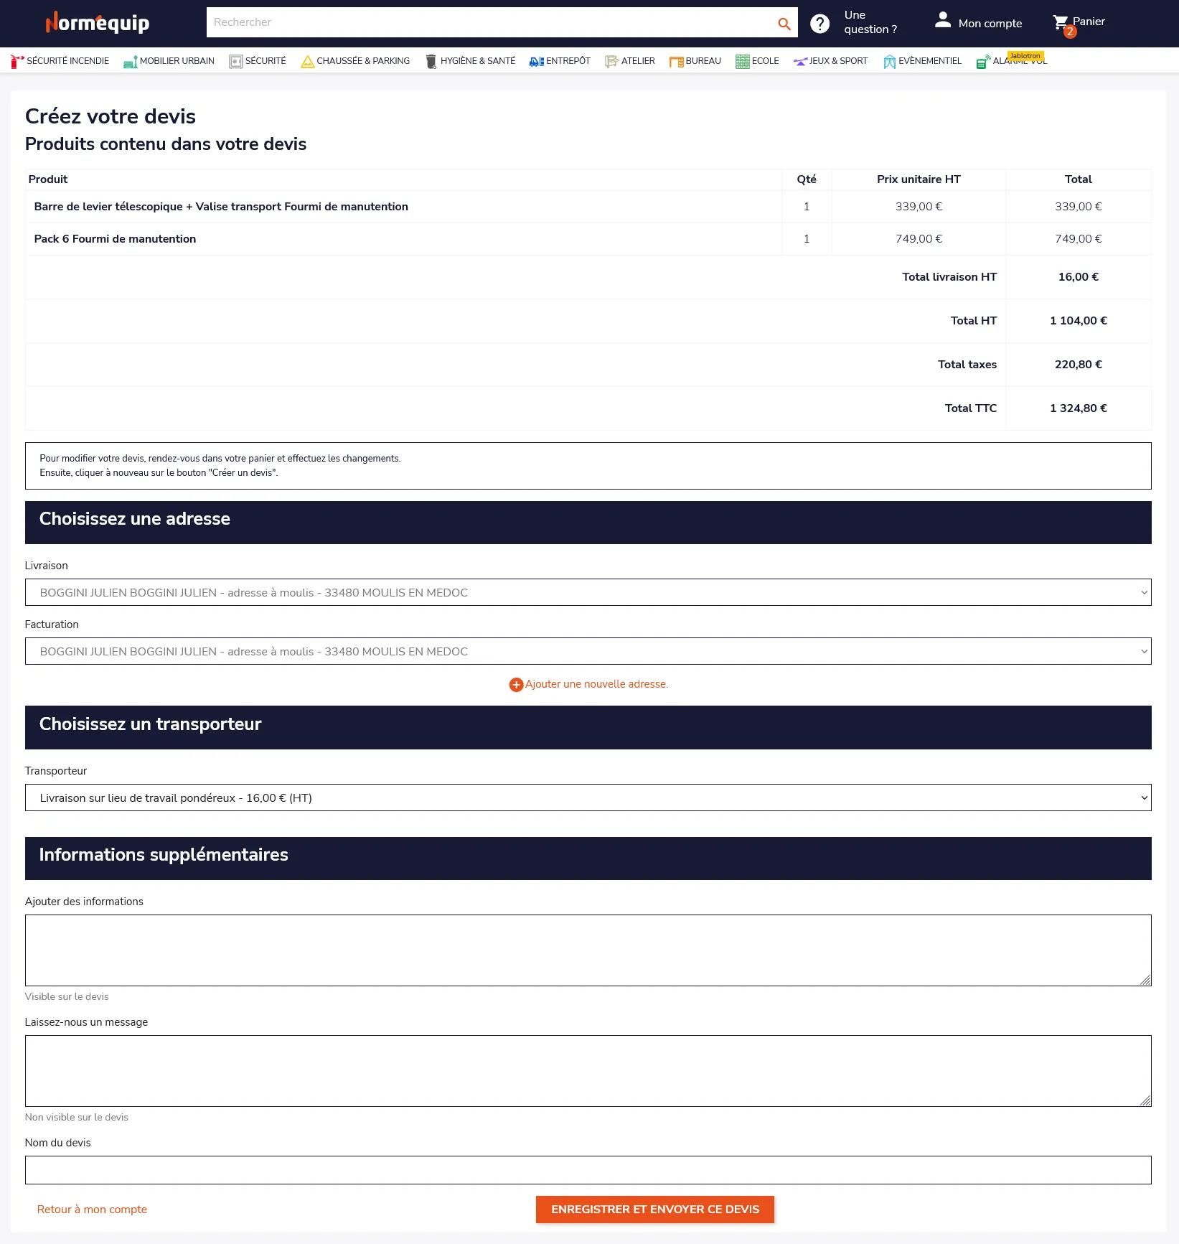Open the shopping cart icon
The height and width of the screenshot is (1244, 1179).
point(1061,22)
